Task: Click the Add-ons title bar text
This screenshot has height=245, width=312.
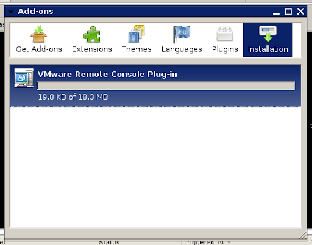Action: coord(35,12)
